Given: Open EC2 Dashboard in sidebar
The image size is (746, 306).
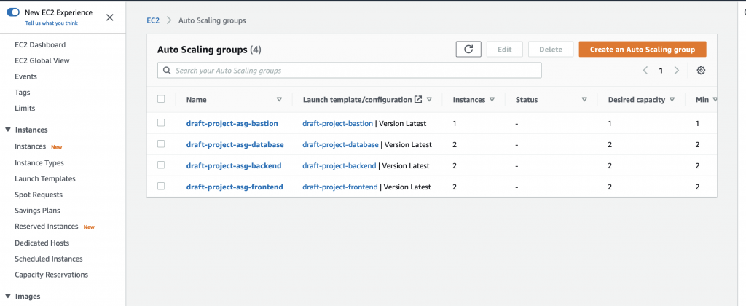Looking at the screenshot, I should pos(40,44).
